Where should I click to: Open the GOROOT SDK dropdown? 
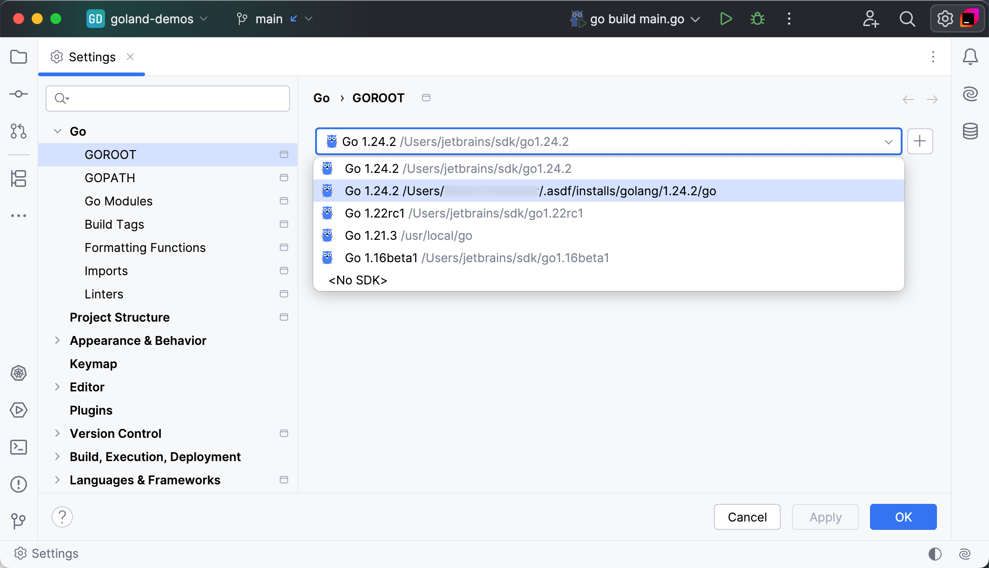[889, 141]
